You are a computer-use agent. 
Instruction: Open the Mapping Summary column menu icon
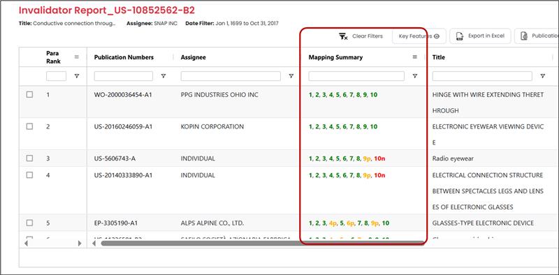pyautogui.click(x=414, y=57)
